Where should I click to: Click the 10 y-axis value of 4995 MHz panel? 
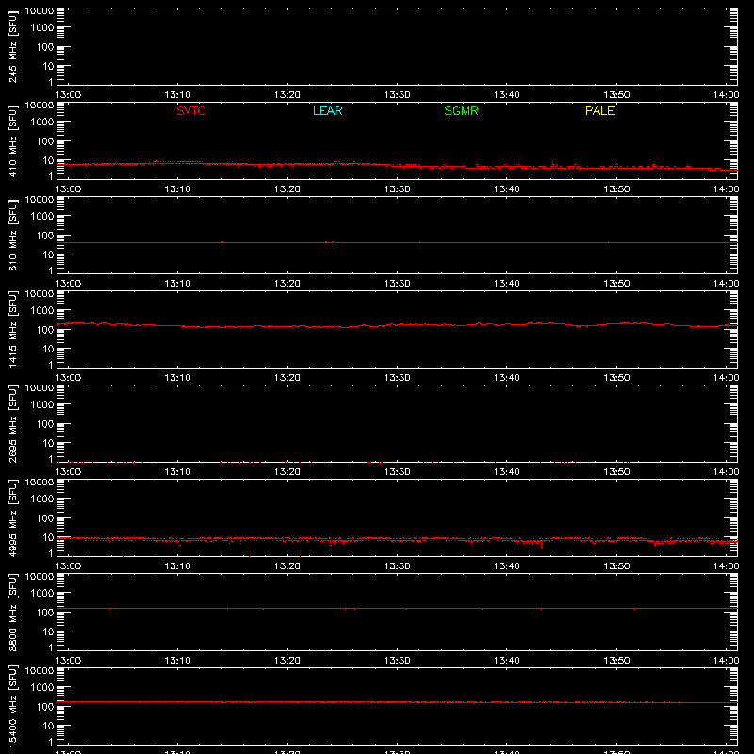click(x=49, y=537)
